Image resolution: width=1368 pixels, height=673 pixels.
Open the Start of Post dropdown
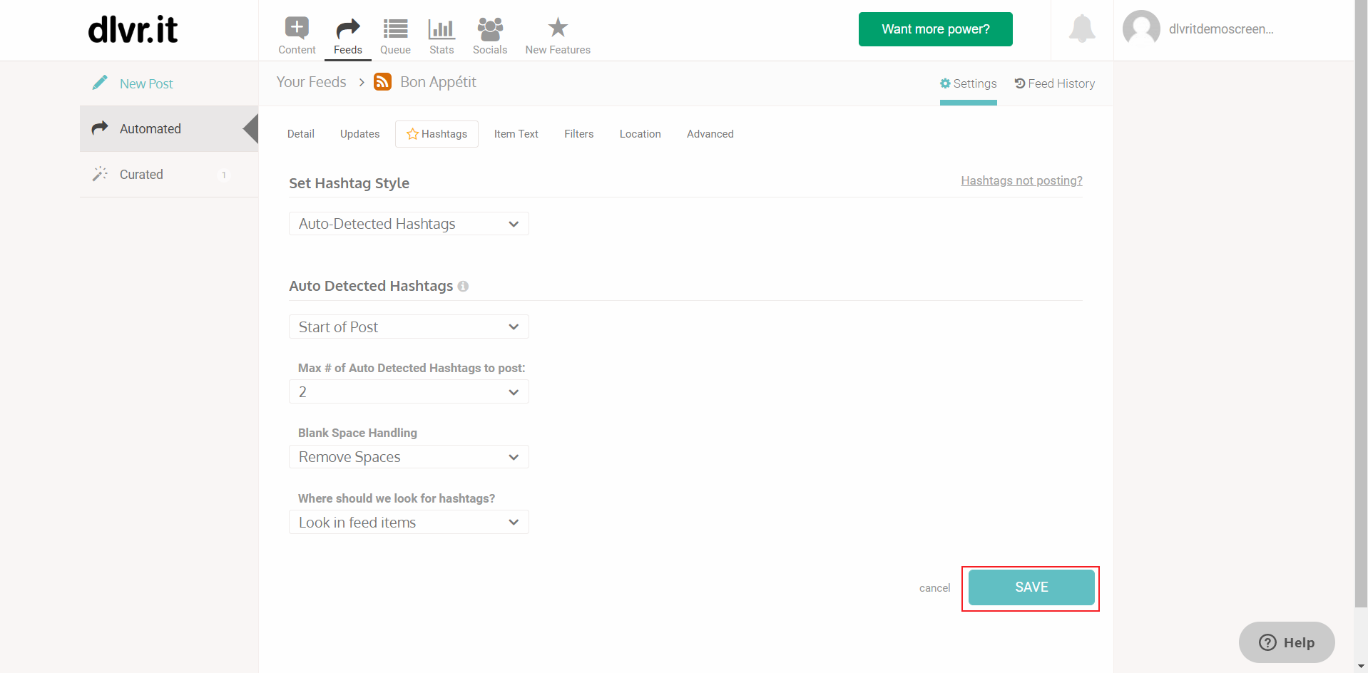[409, 327]
